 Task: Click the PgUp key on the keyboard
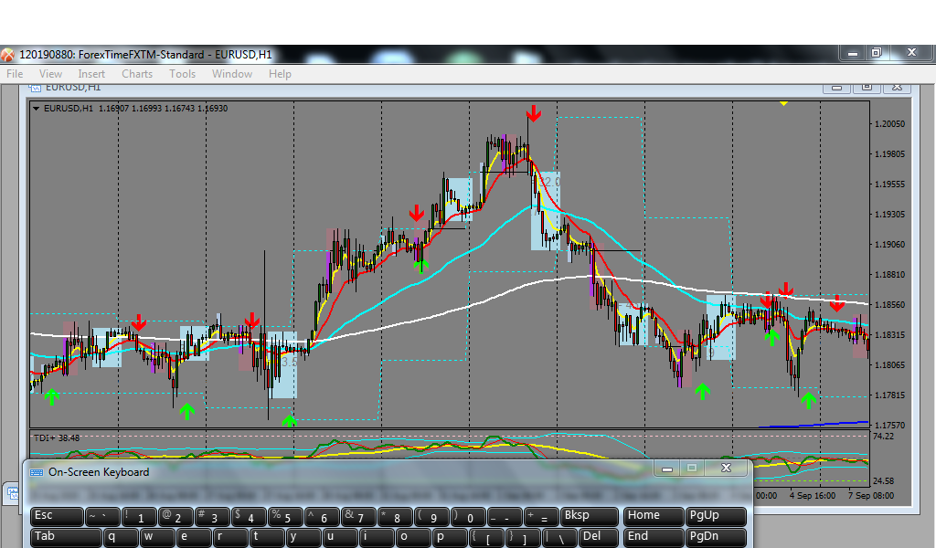(x=717, y=516)
